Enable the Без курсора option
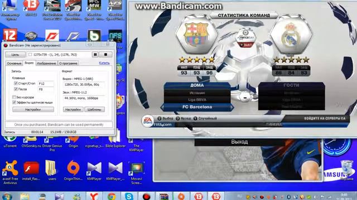Screen dimensions: 357x200 pyautogui.click(x=14, y=97)
